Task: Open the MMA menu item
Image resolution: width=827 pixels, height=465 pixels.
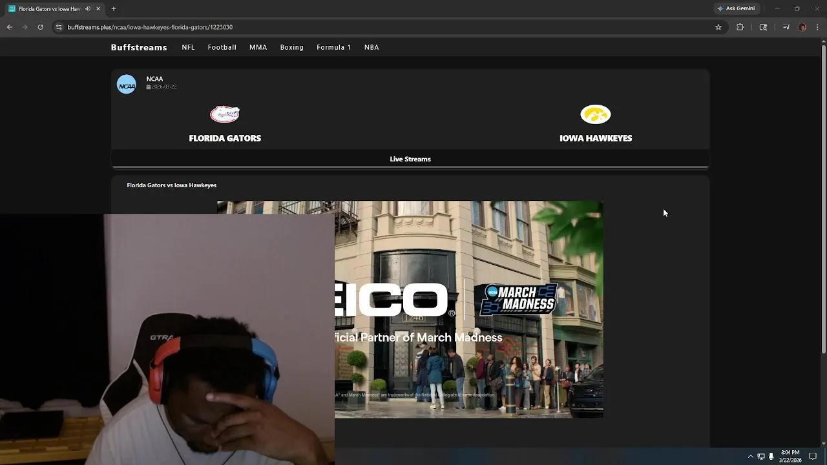Action: click(258, 47)
